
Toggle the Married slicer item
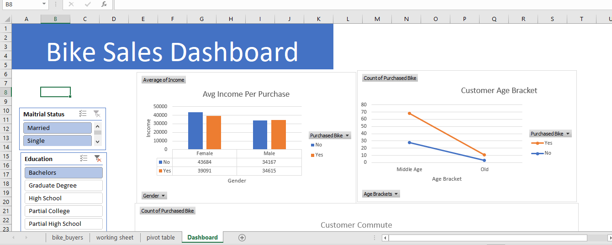58,128
